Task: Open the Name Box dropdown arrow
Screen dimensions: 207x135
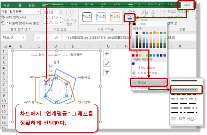Action: pos(23,37)
